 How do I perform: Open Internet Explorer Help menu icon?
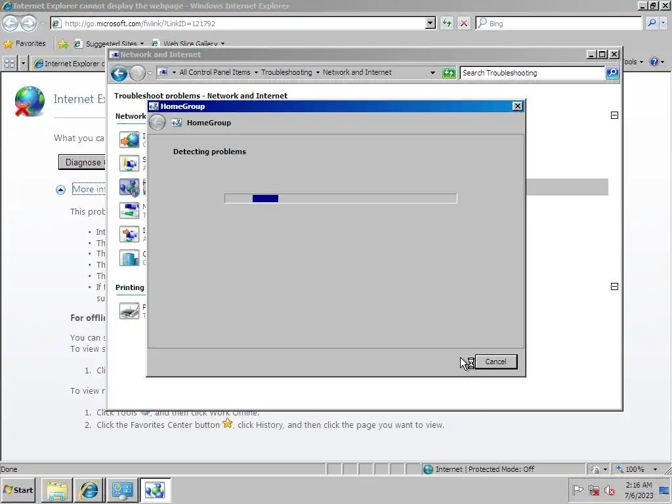pyautogui.click(x=654, y=62)
